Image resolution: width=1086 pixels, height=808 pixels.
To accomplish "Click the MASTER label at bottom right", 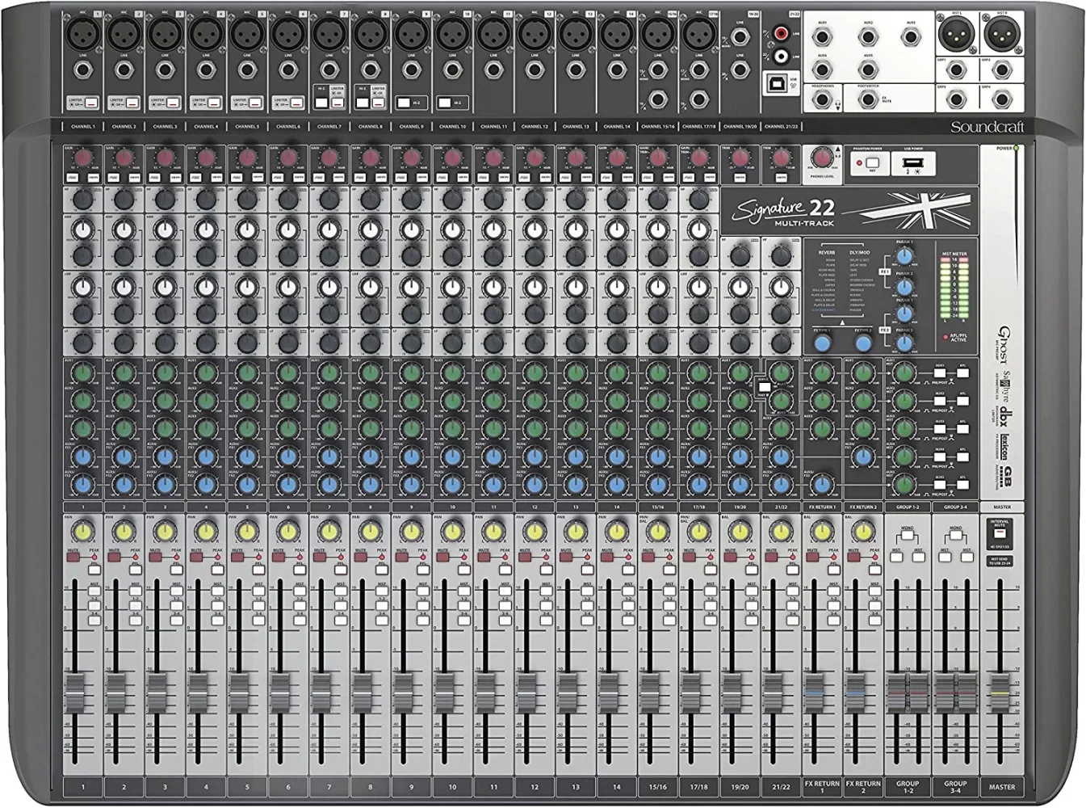I will click(1001, 786).
